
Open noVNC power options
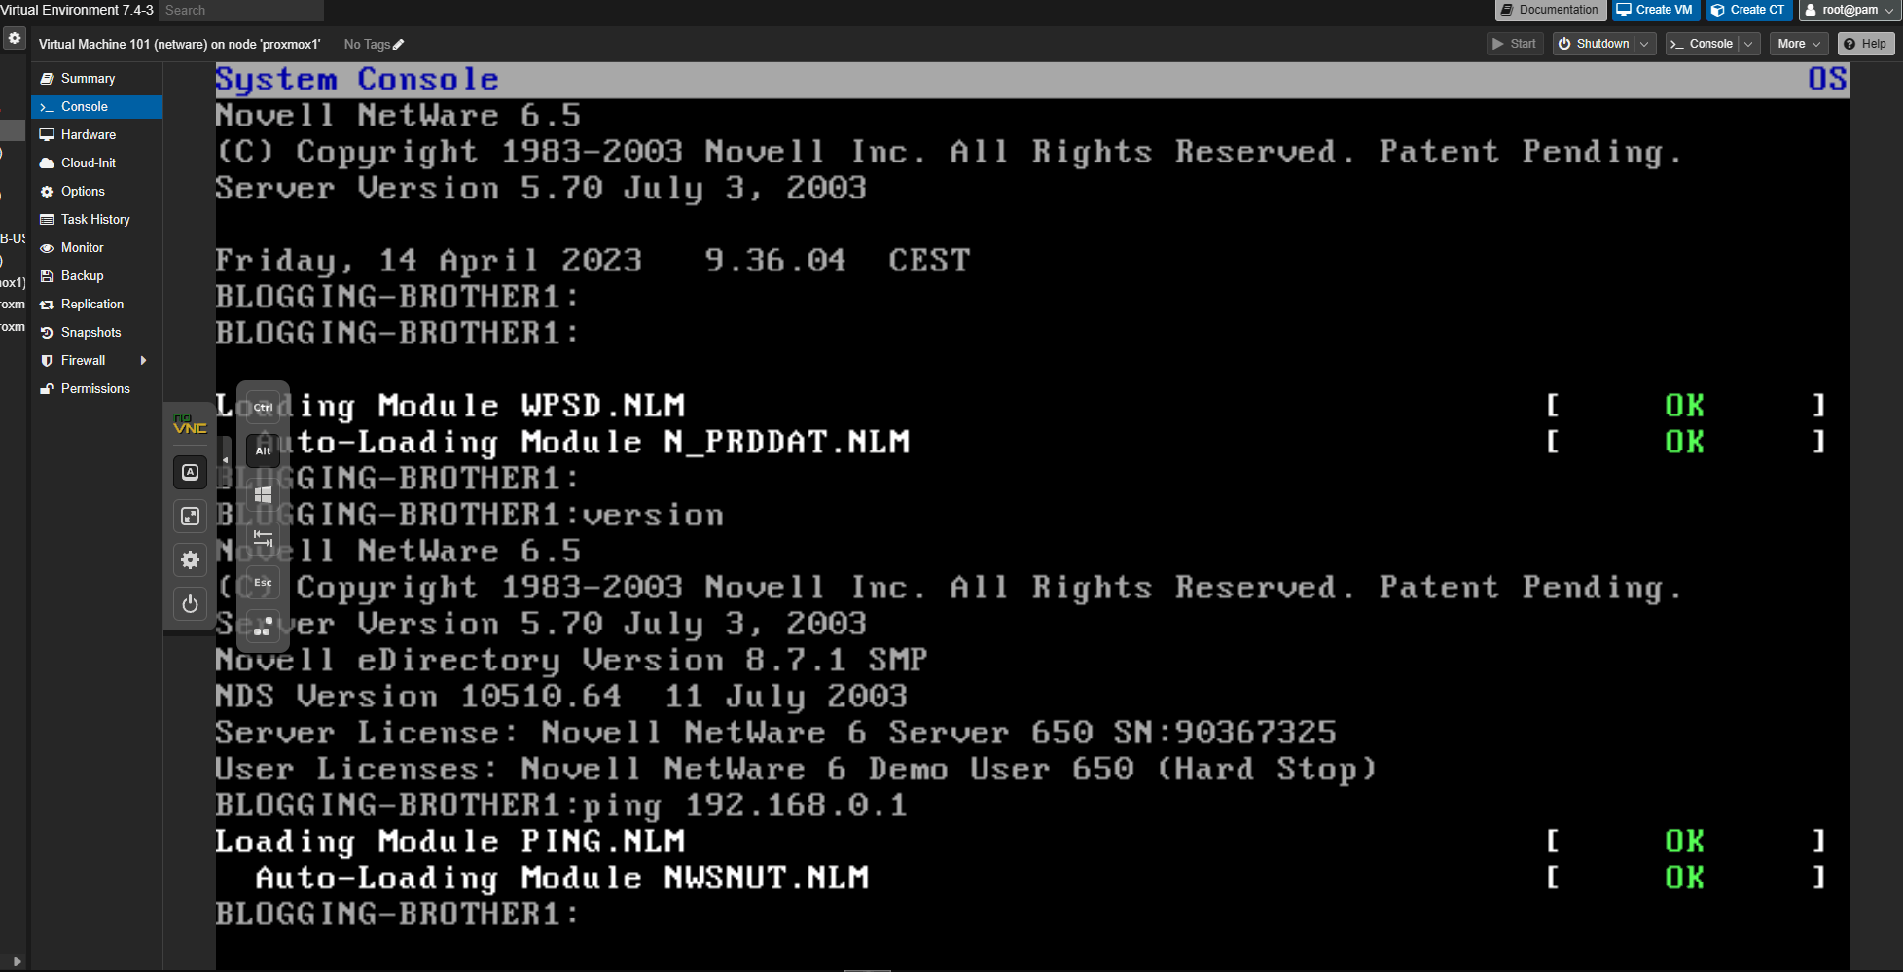[x=191, y=604]
